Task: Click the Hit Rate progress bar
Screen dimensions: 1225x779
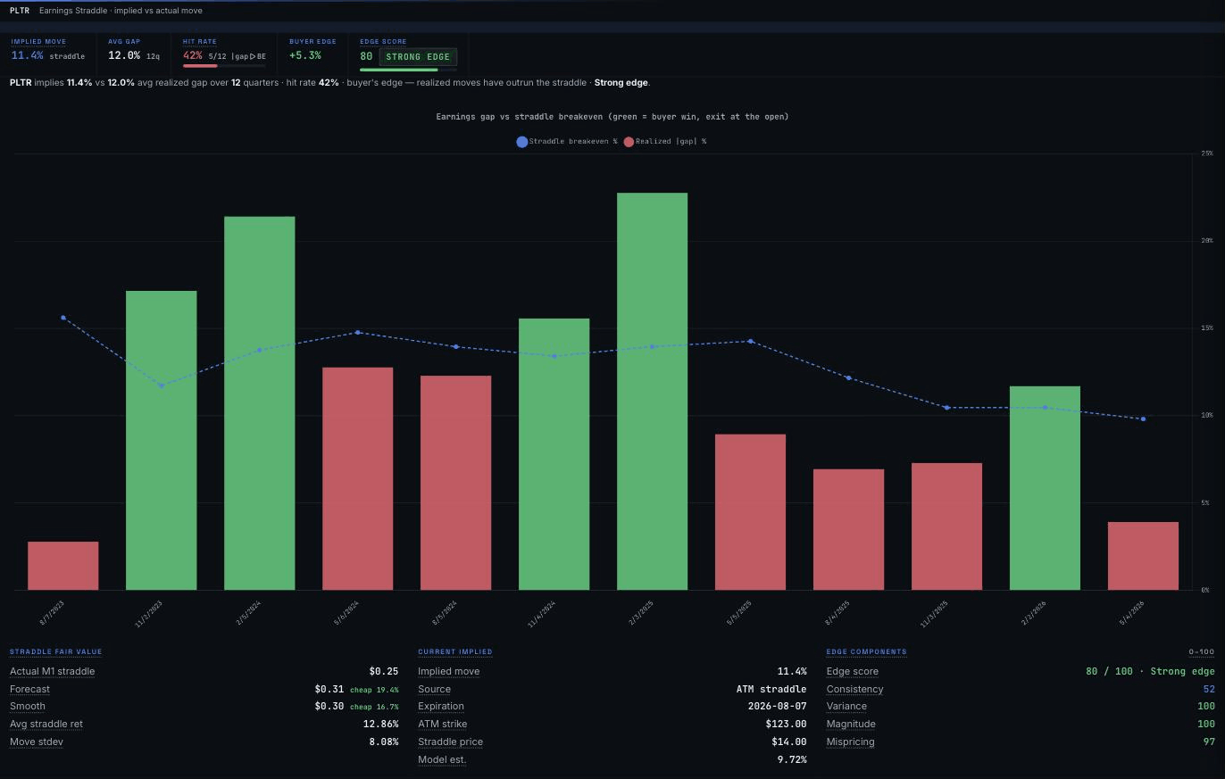Action: tap(224, 66)
